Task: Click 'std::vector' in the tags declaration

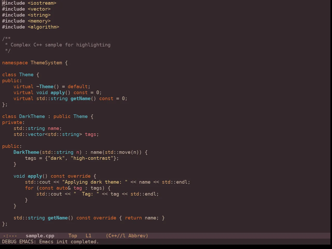Action: coord(29,134)
